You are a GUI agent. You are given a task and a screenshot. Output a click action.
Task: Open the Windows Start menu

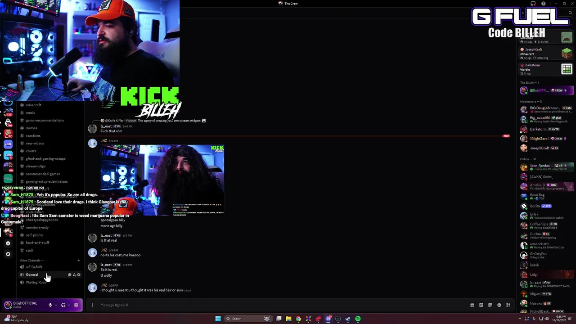click(218, 319)
